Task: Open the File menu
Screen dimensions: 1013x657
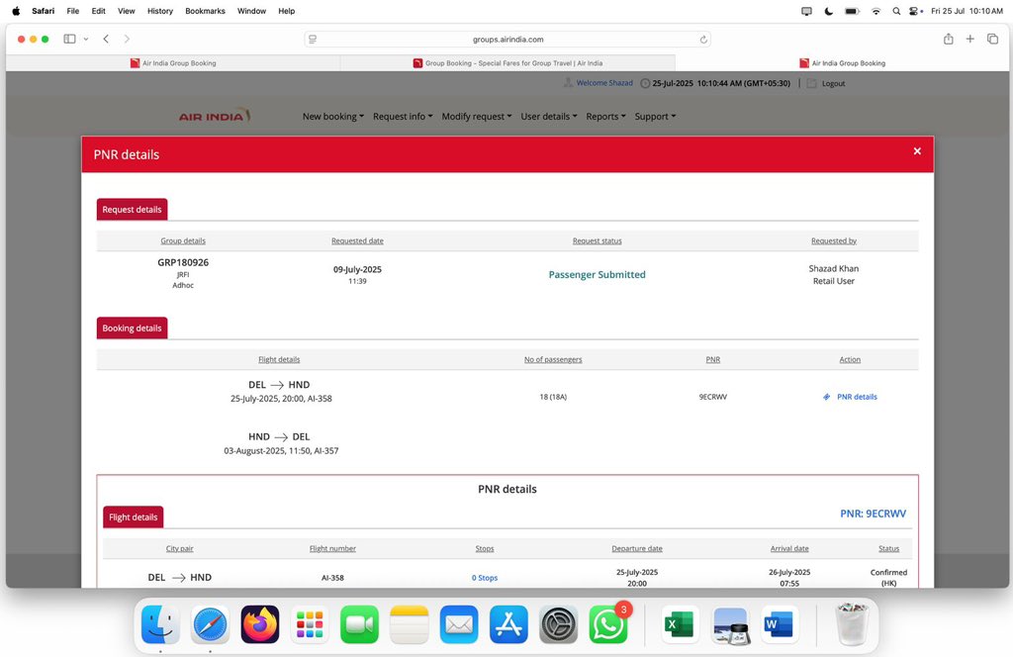Action: (x=73, y=11)
